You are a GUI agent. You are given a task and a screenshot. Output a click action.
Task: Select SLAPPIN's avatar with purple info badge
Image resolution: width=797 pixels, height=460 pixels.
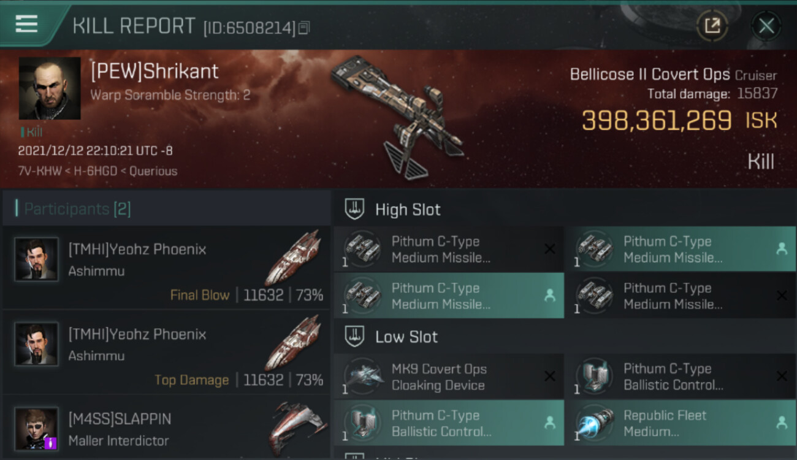click(x=37, y=429)
